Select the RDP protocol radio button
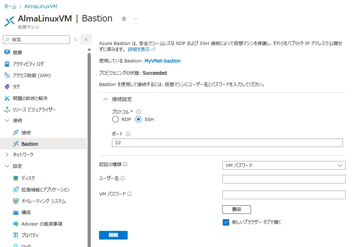This screenshot has width=359, height=247. click(115, 119)
